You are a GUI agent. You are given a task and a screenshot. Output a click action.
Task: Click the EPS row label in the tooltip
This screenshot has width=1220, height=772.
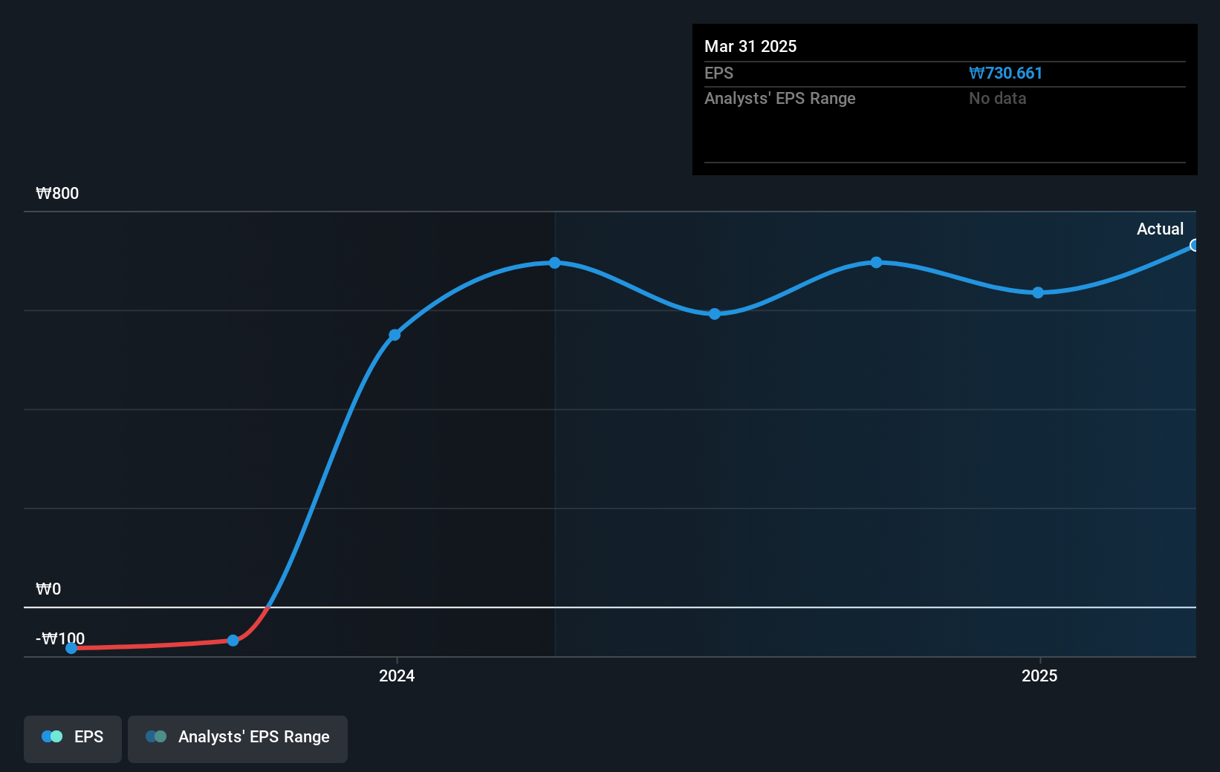[718, 73]
